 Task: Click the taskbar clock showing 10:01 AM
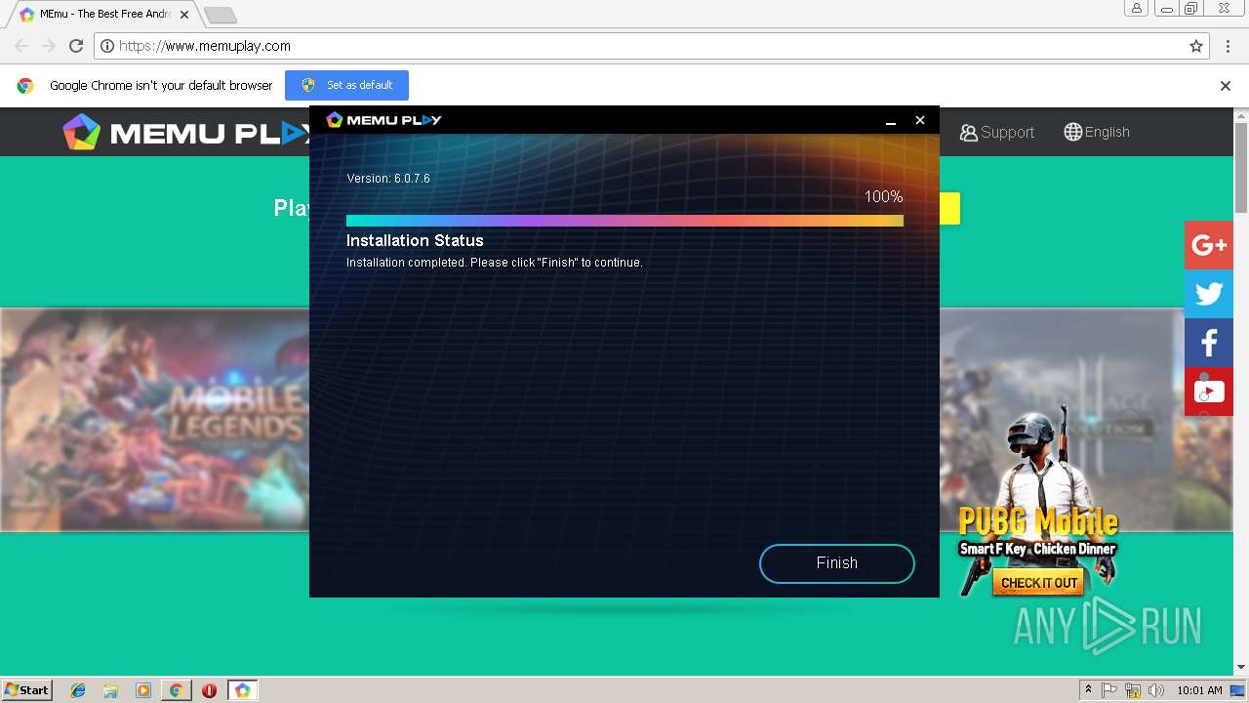coord(1199,690)
